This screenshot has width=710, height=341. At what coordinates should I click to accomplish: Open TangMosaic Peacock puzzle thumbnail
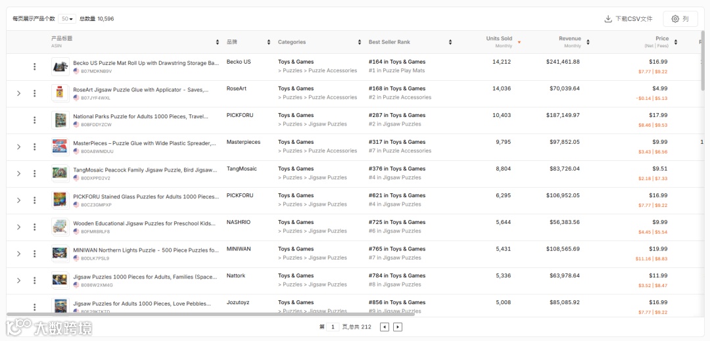(x=60, y=173)
